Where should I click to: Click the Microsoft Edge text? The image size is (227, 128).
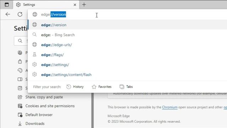click(x=118, y=116)
